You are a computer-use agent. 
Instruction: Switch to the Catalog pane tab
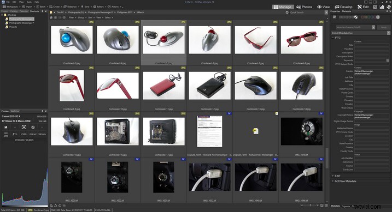click(x=14, y=11)
